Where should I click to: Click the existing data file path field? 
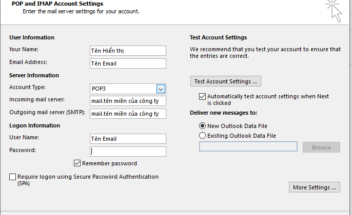(x=248, y=146)
